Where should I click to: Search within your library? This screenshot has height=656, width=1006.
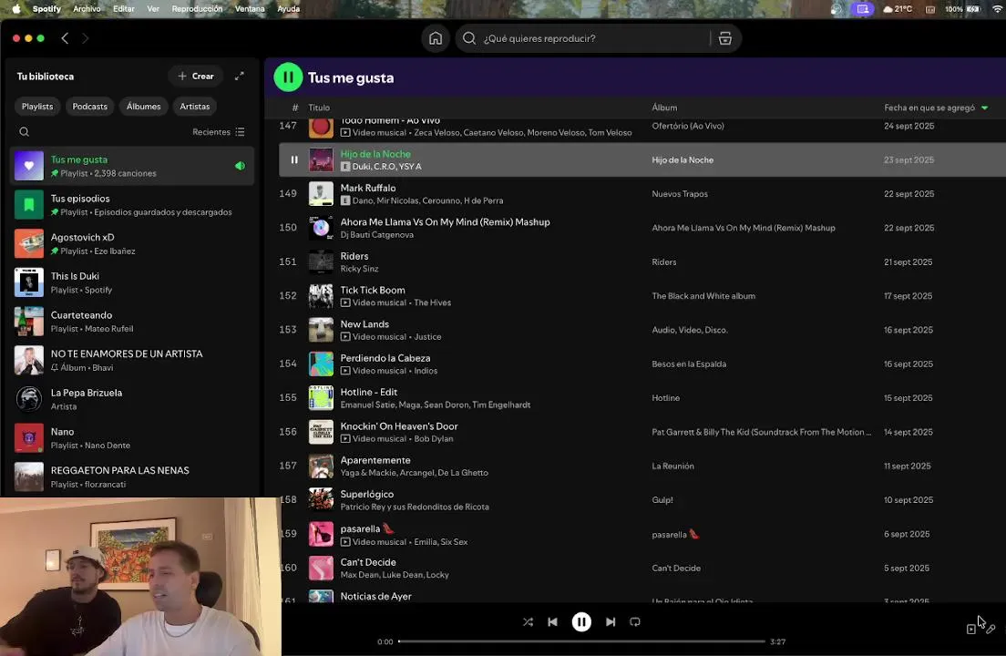point(25,132)
